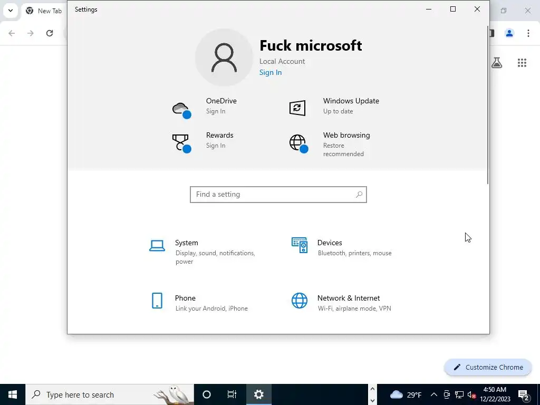Open Chrome side panel icon

pos(492,33)
